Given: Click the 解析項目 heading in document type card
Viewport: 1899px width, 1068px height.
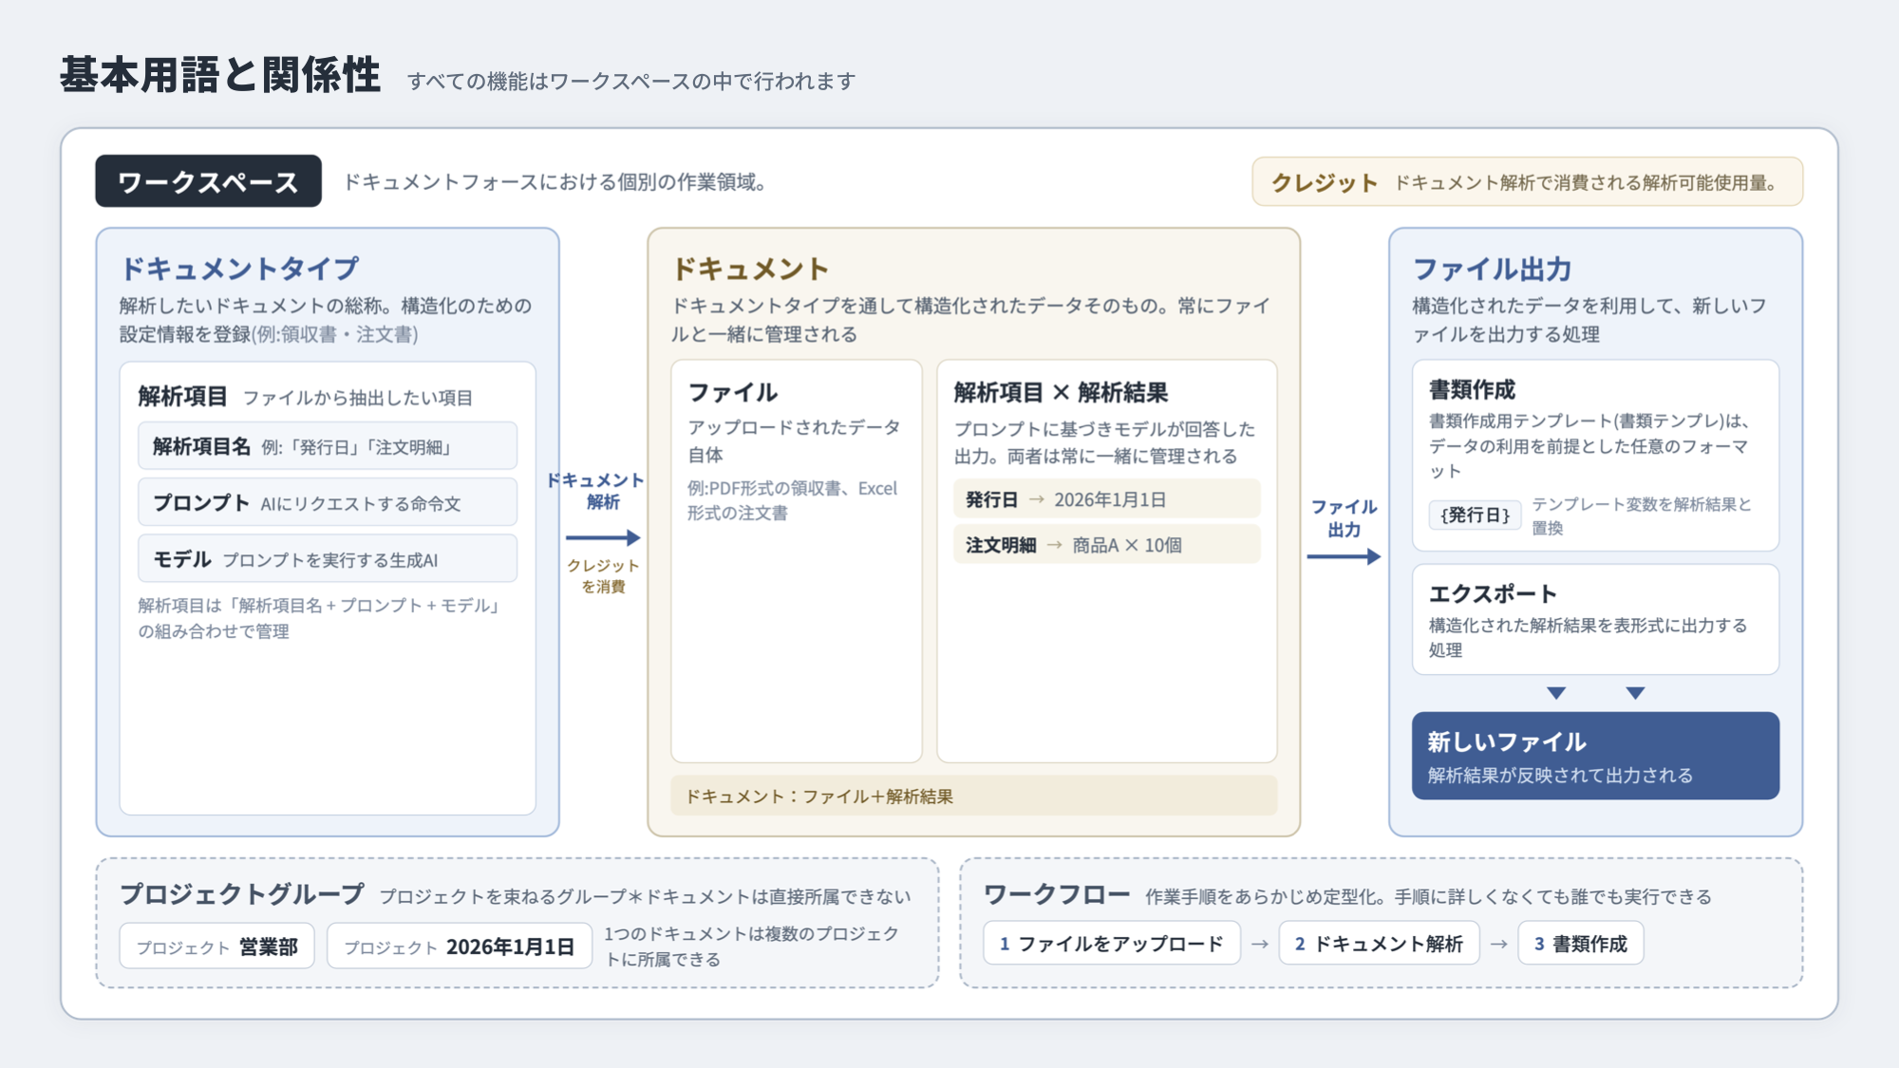Looking at the screenshot, I should coord(182,397).
